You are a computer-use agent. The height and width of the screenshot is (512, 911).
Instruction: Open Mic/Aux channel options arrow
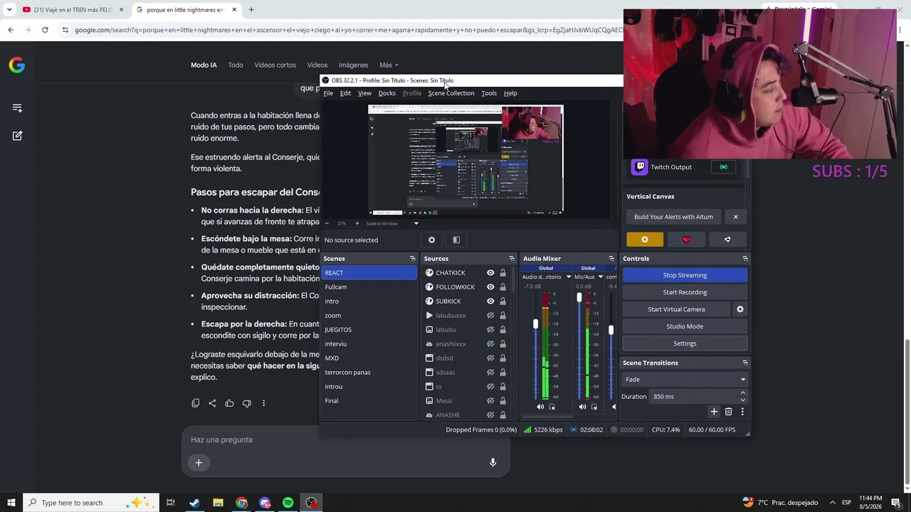600,277
